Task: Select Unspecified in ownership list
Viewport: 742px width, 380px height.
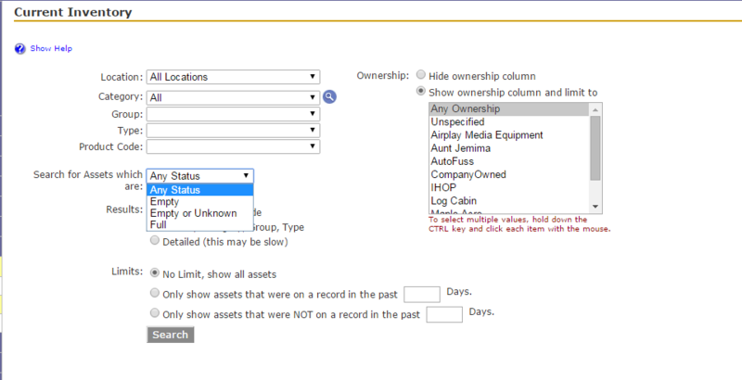Action: (509, 122)
